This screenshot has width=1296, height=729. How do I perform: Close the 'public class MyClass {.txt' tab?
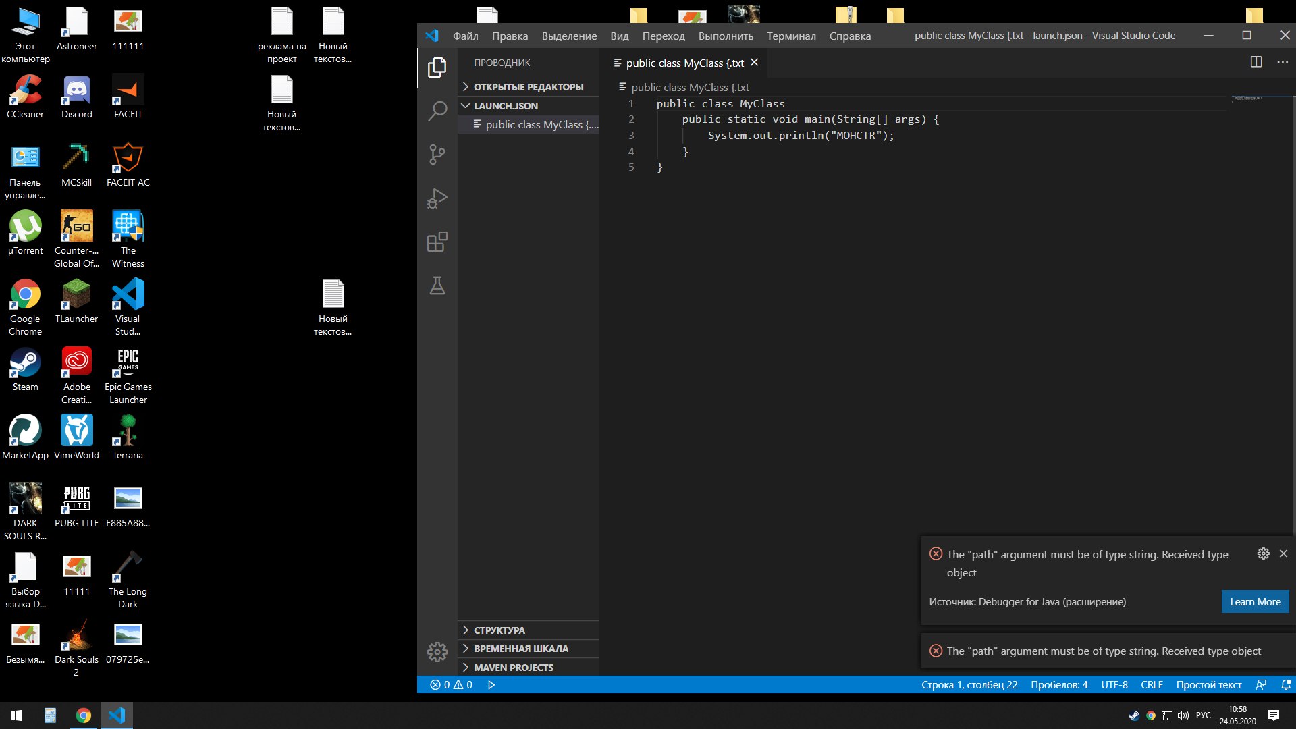pyautogui.click(x=755, y=62)
